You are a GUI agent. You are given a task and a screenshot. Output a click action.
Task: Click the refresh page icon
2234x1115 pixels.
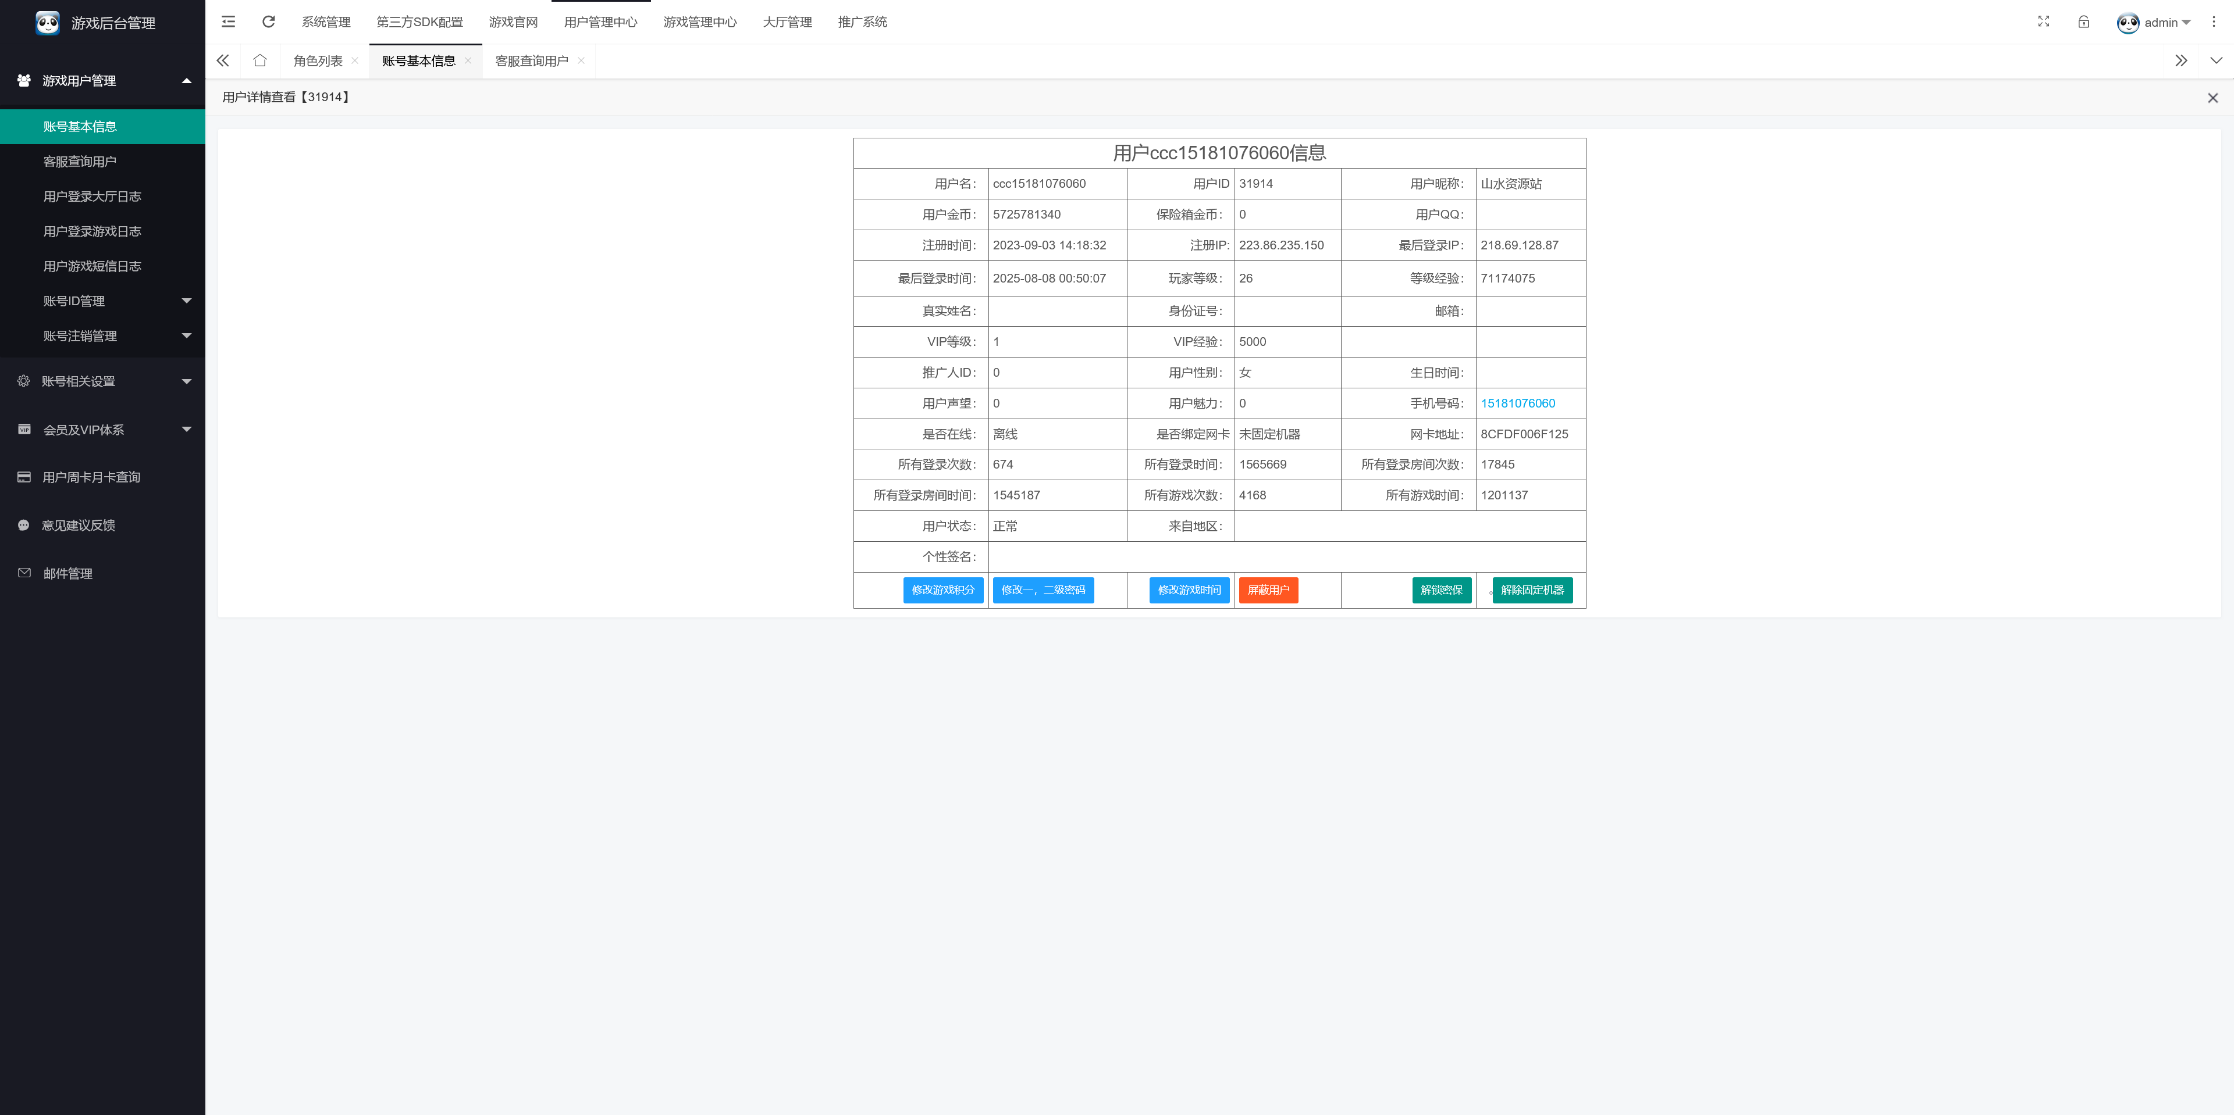268,22
